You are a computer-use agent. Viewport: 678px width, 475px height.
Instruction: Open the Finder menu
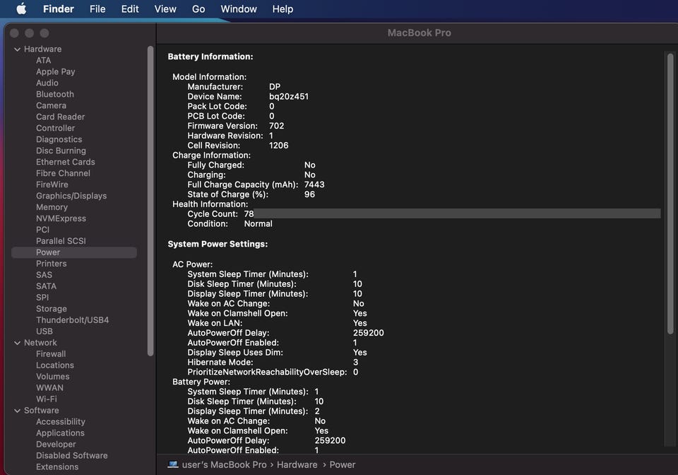[59, 8]
